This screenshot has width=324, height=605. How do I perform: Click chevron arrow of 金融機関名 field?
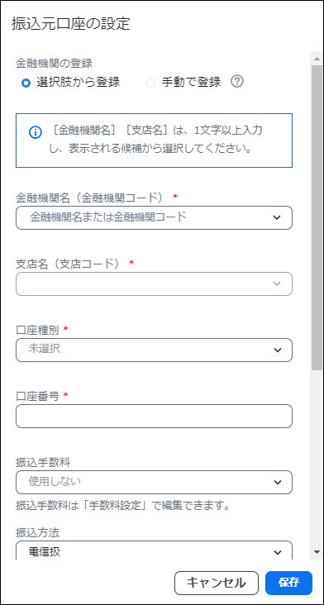click(277, 217)
